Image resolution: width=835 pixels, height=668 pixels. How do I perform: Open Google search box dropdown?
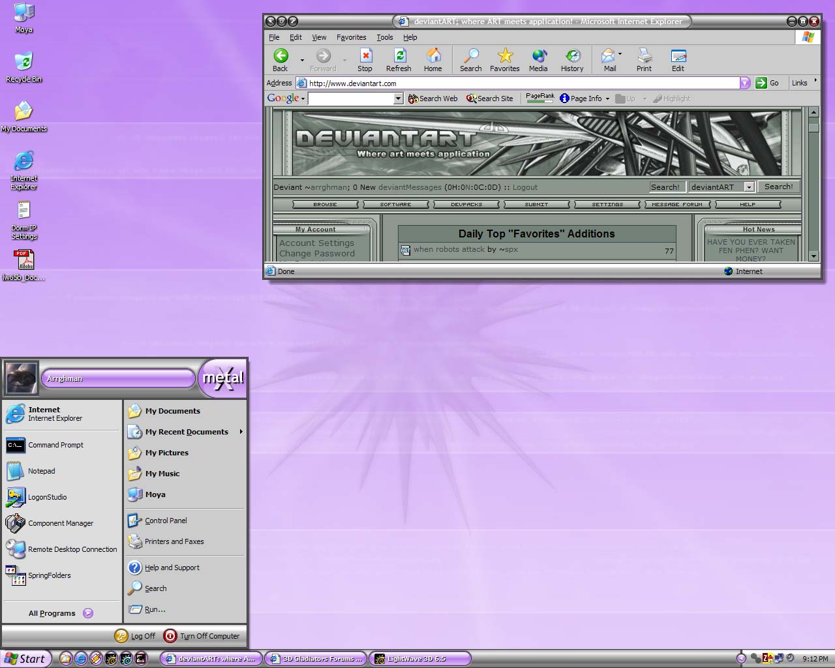point(399,99)
